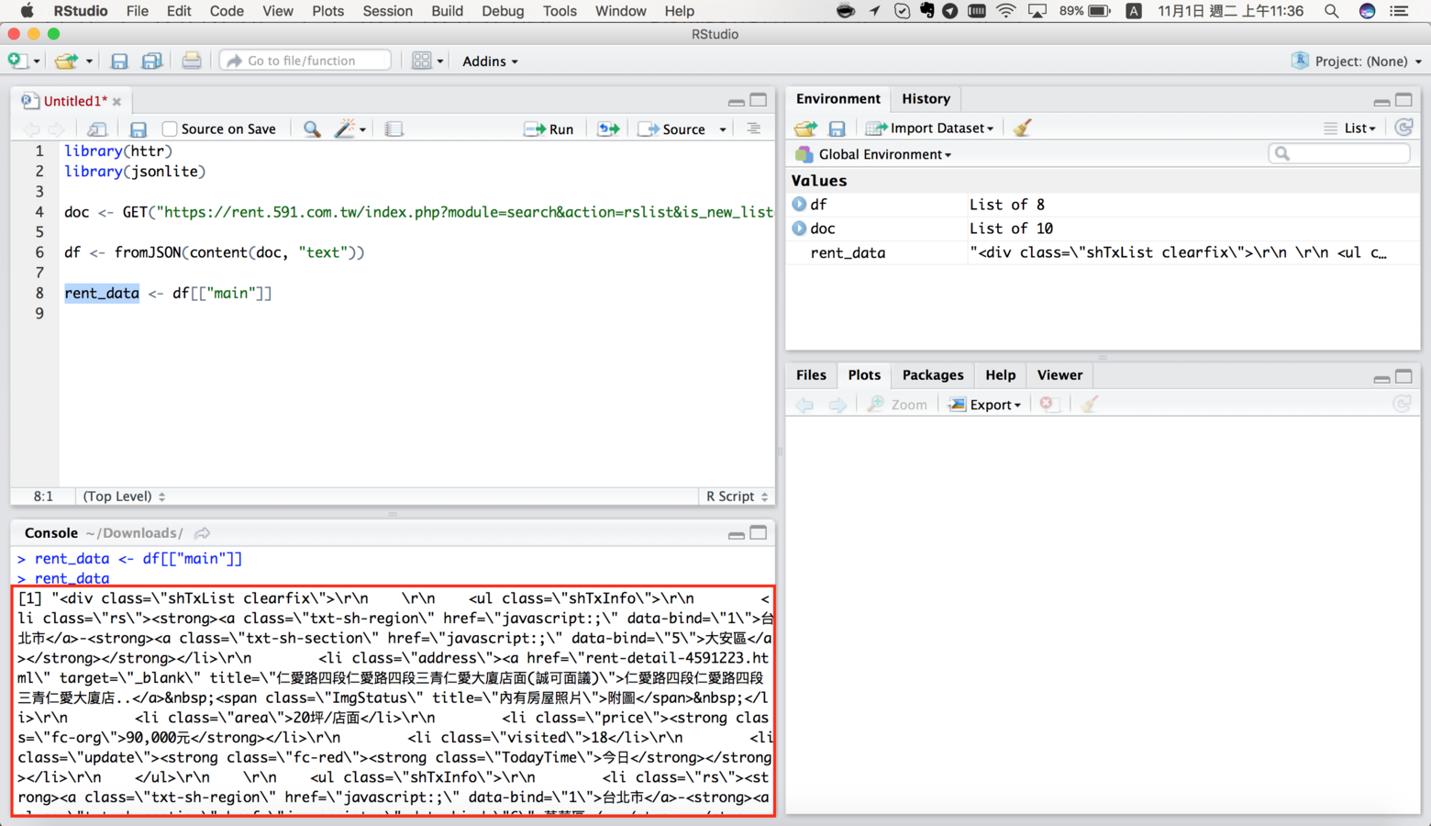1431x826 pixels.
Task: Open the Code menu
Action: [x=226, y=11]
